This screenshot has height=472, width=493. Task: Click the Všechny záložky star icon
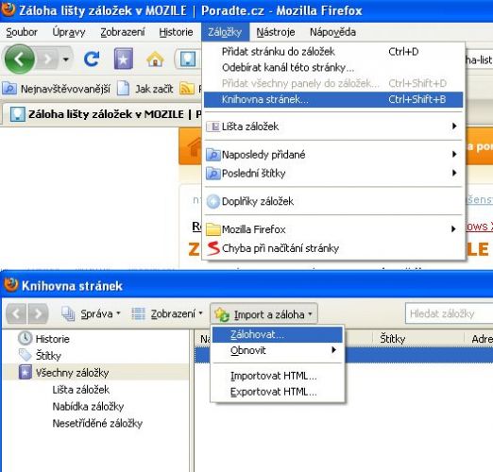click(25, 372)
